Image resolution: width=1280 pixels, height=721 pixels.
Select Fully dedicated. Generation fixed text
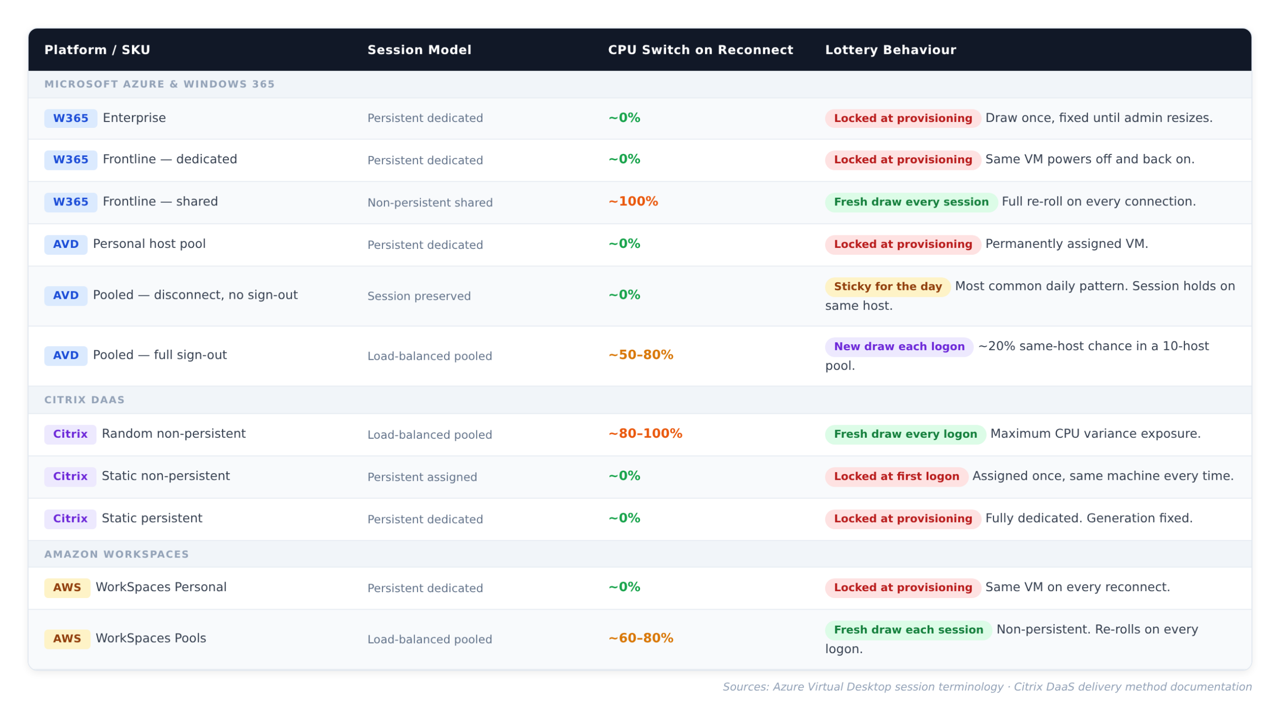coord(1088,518)
